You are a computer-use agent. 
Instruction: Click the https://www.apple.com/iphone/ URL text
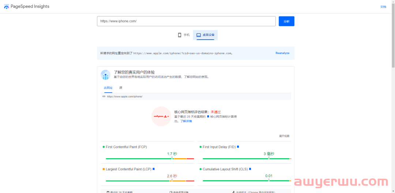pos(125,96)
